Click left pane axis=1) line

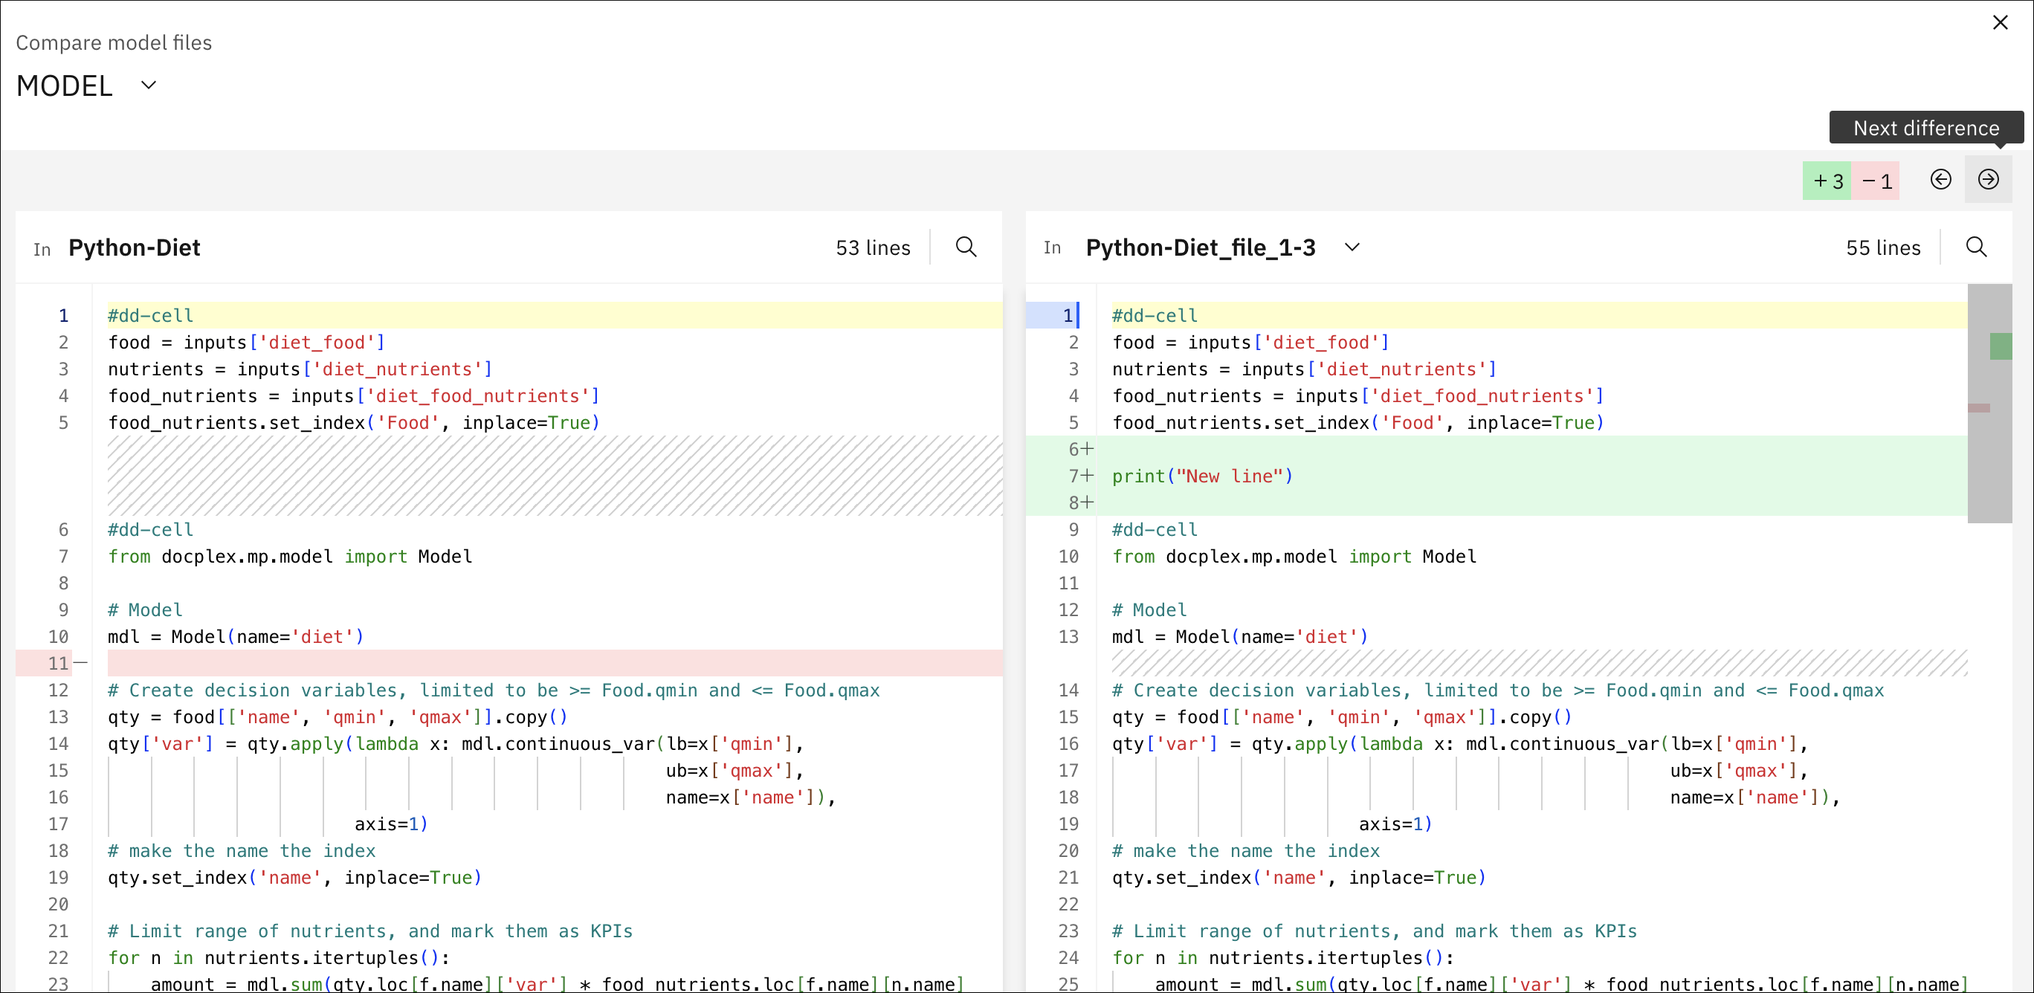coord(391,824)
